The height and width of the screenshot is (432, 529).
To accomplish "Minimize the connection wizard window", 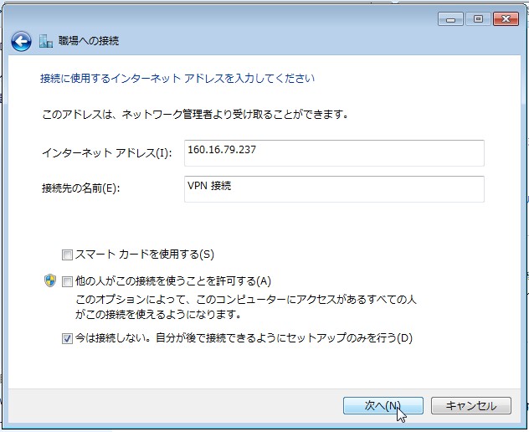I will coord(450,19).
